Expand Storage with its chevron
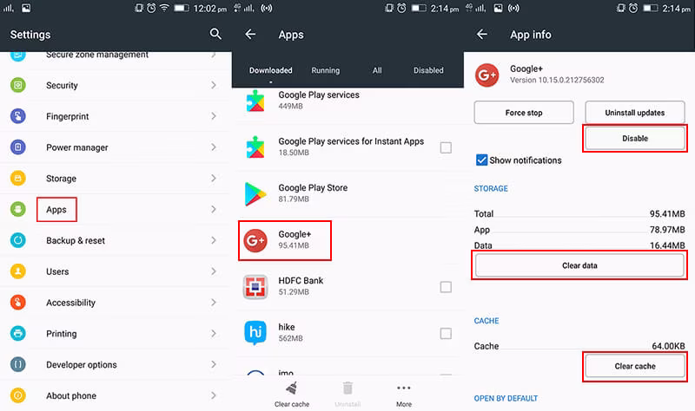Image resolution: width=695 pixels, height=411 pixels. point(214,178)
